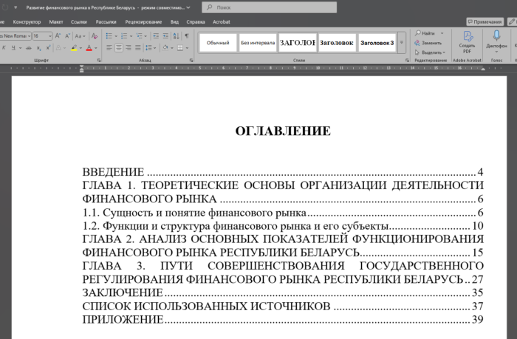This screenshot has width=517, height=339.
Task: Click Заменить to replace text
Action: pos(428,43)
